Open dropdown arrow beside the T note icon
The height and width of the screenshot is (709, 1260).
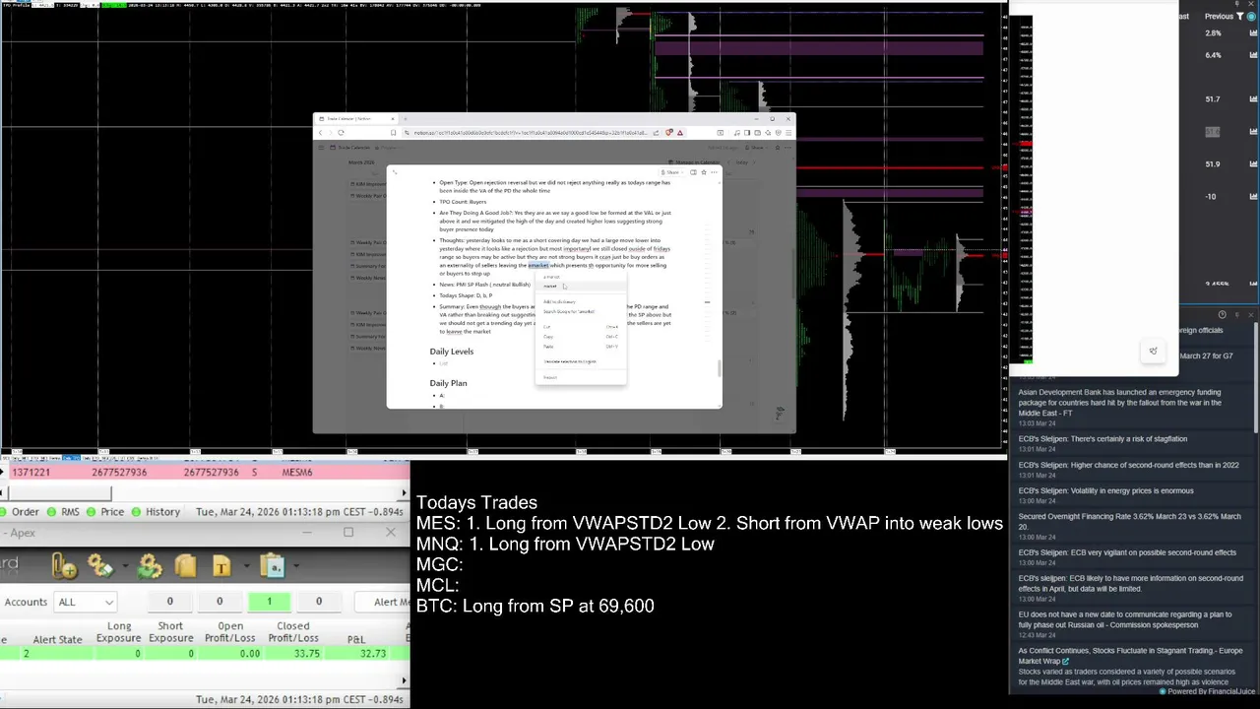coord(246,565)
